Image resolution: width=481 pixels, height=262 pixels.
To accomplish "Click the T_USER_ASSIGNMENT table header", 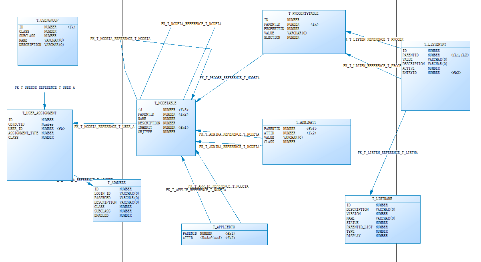I will click(x=40, y=113).
